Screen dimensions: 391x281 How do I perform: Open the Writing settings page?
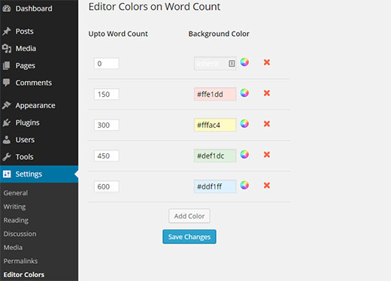coord(14,207)
